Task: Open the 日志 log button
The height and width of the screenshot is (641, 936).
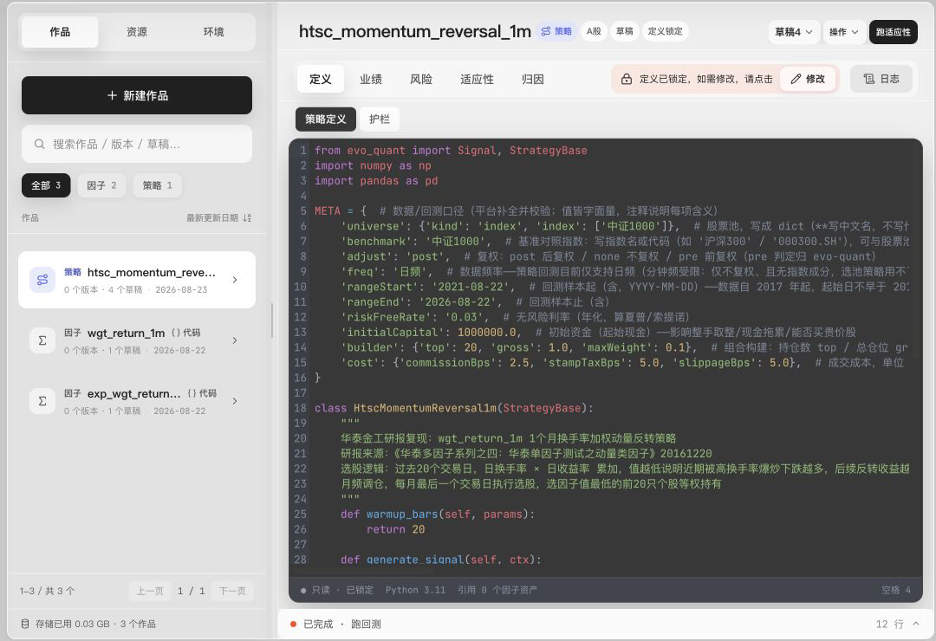Action: (x=881, y=79)
